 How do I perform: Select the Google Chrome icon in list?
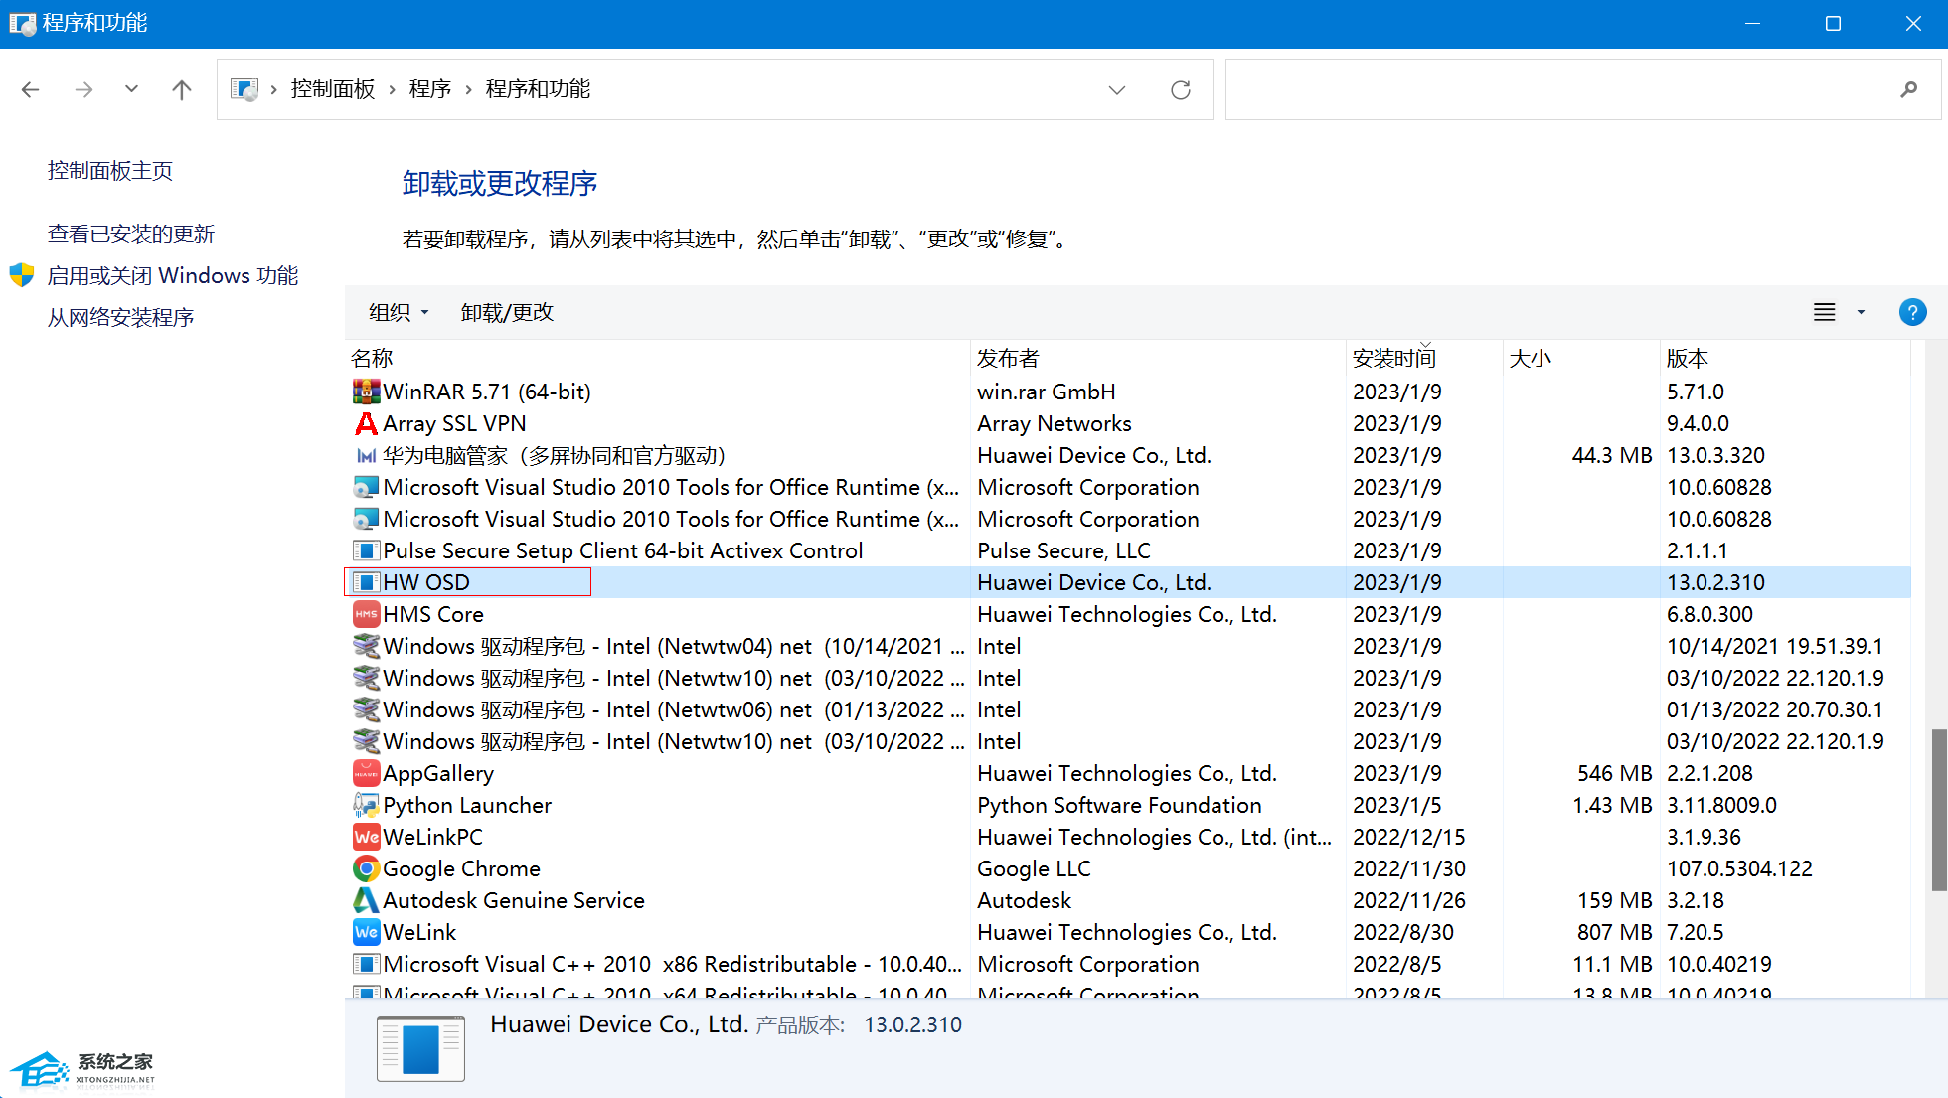[366, 868]
